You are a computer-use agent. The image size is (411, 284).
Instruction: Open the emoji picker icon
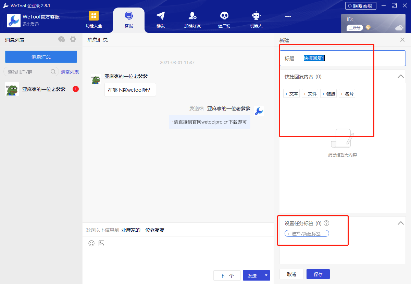click(x=91, y=243)
